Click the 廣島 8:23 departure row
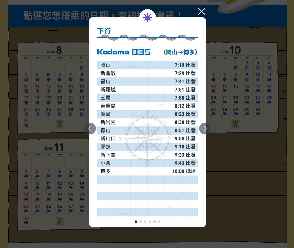The image size is (294, 248). (x=147, y=114)
